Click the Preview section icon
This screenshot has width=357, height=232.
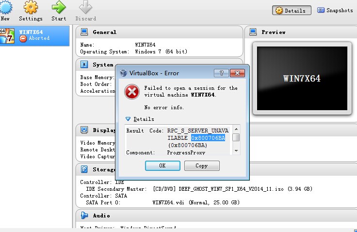point(253,32)
